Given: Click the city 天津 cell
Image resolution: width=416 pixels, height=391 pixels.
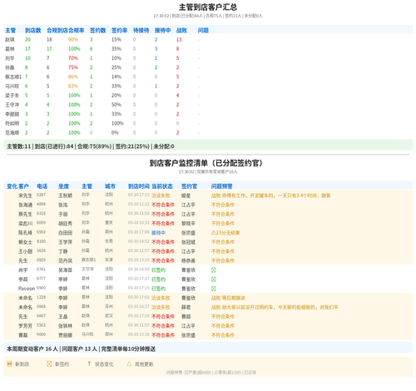Looking at the screenshot, I should [x=109, y=260].
